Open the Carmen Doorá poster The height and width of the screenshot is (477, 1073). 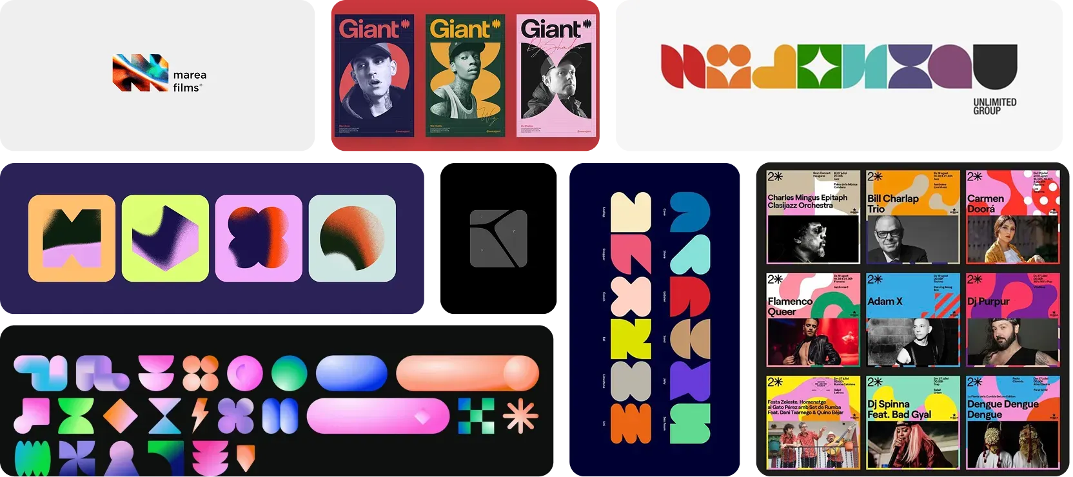[1013, 217]
